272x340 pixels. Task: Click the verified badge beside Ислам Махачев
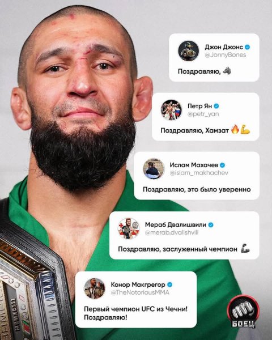[222, 165]
